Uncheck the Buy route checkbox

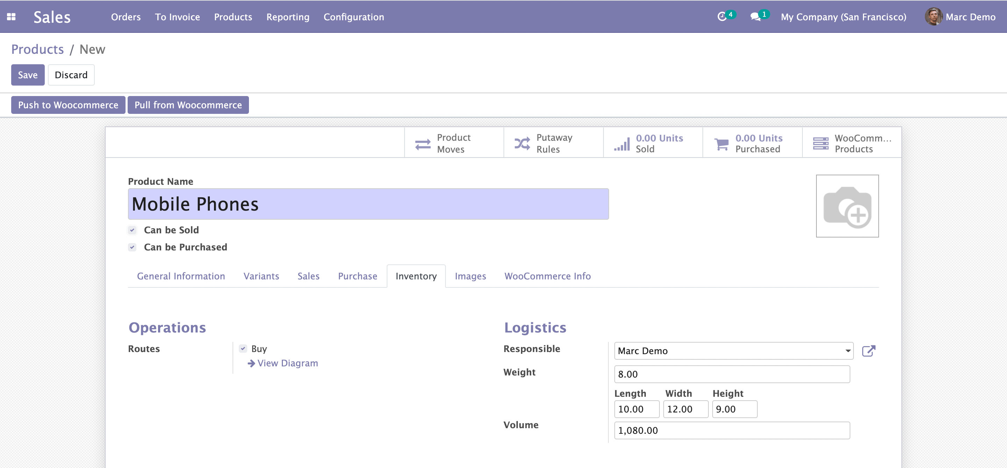click(243, 349)
